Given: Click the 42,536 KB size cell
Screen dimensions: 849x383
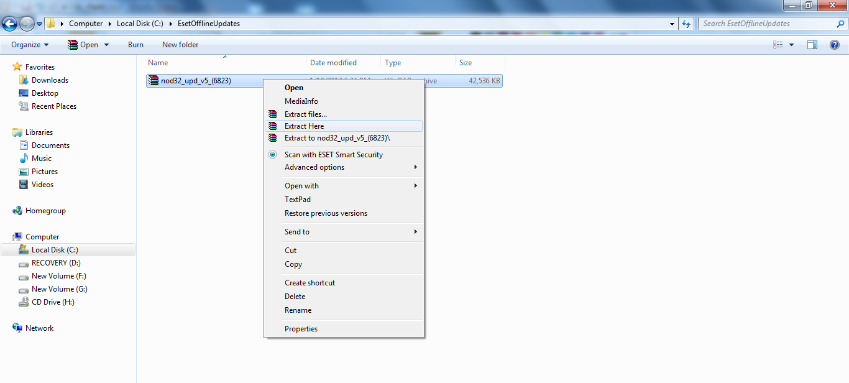Looking at the screenshot, I should point(484,81).
